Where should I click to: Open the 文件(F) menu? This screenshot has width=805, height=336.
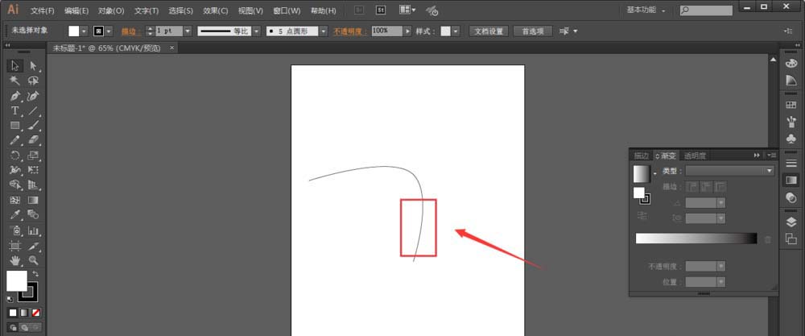(x=43, y=11)
